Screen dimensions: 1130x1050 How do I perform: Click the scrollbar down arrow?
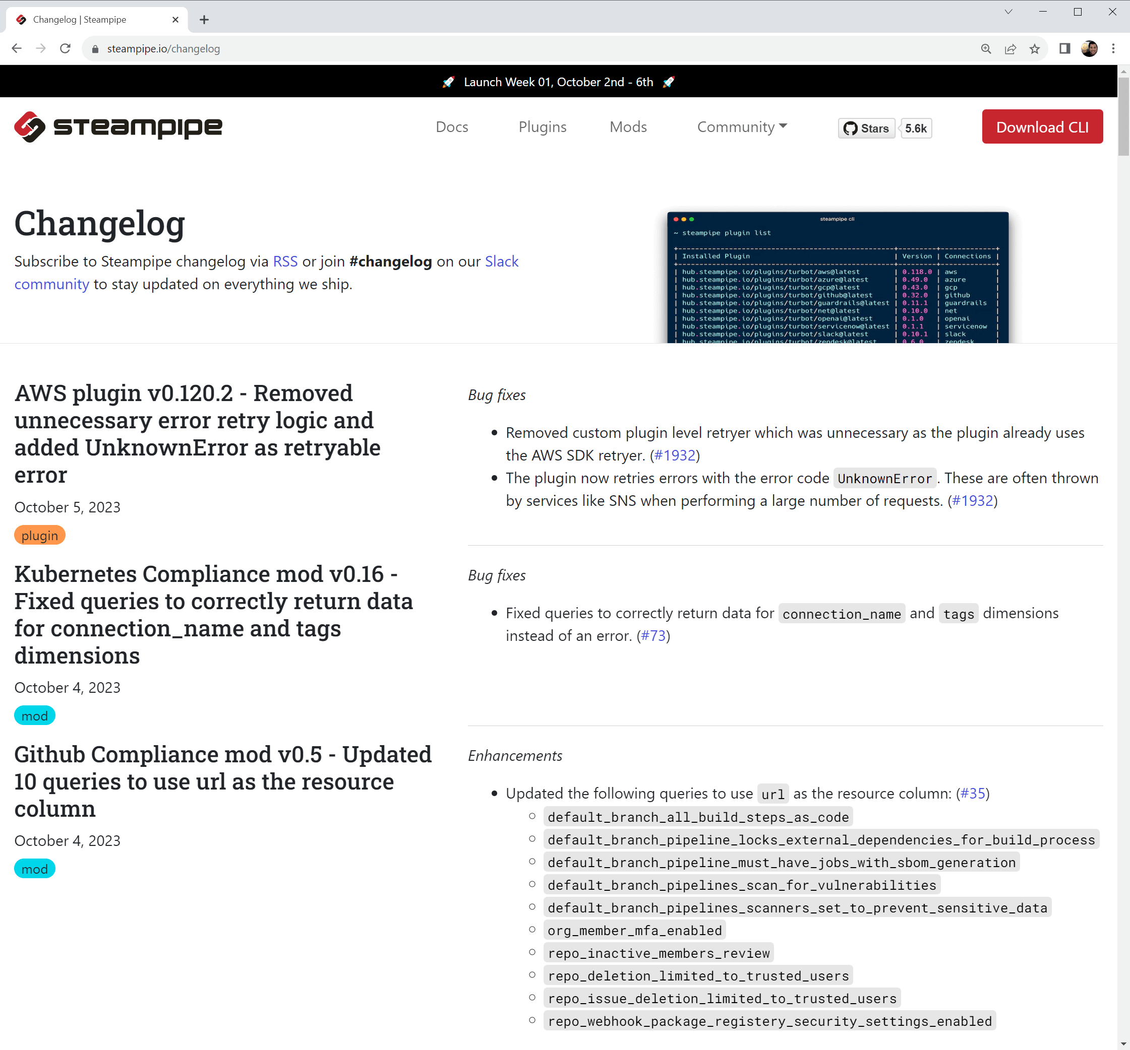1123,1044
